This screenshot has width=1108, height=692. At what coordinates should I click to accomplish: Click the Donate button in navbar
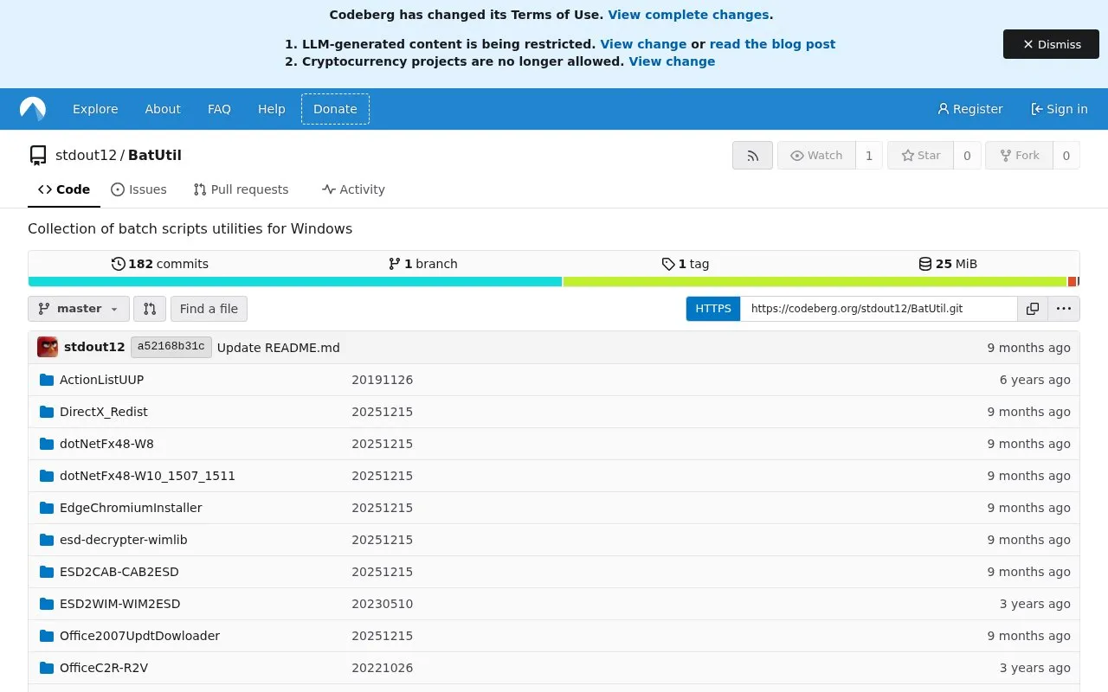[x=335, y=109]
